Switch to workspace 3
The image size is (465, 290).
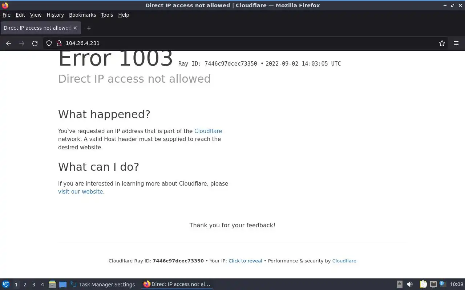(x=33, y=285)
